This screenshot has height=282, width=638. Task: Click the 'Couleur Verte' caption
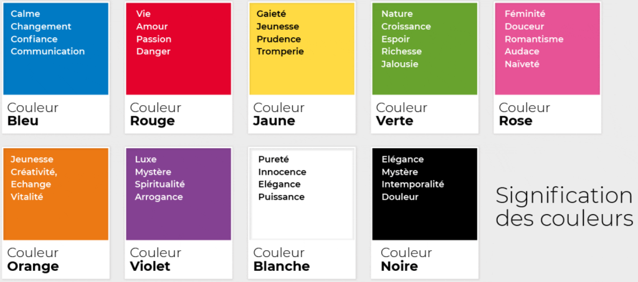pos(401,114)
